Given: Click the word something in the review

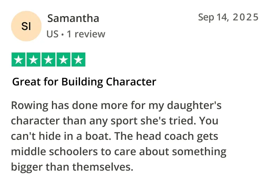Looking at the screenshot, I should tap(199, 152).
